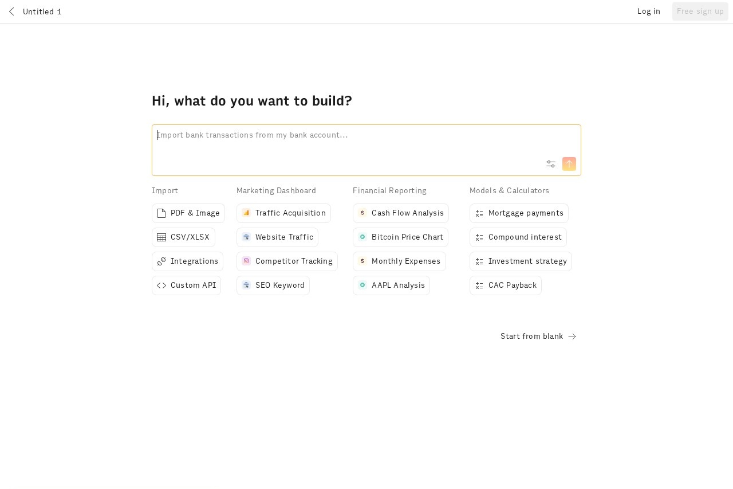This screenshot has height=489, width=733.
Task: Click the code brackets icon on Custom API
Action: tap(161, 285)
